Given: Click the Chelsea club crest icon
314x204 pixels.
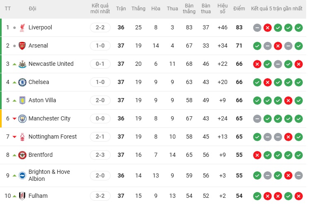Looking at the screenshot, I should (x=22, y=82).
